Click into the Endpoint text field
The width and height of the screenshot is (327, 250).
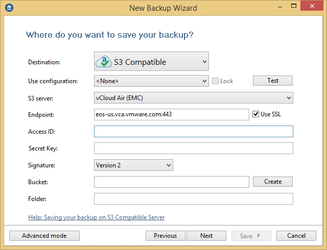coord(172,114)
